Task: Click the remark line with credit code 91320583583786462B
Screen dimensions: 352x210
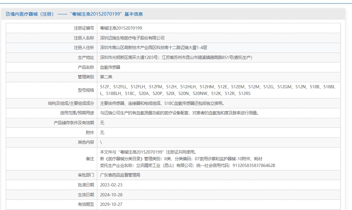Action: tap(187, 166)
